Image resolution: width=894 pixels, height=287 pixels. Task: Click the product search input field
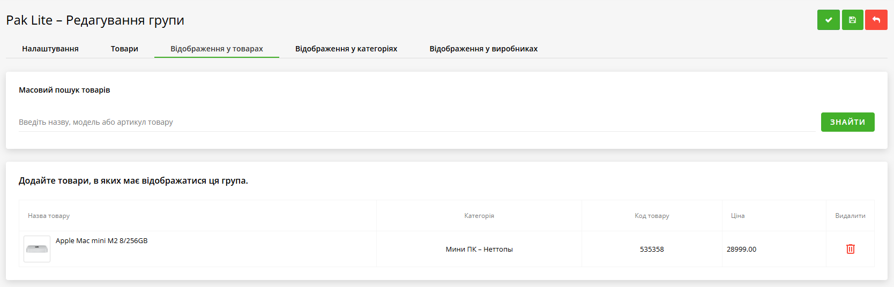416,122
